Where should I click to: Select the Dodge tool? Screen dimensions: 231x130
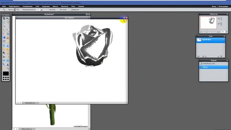(x=4, y=53)
